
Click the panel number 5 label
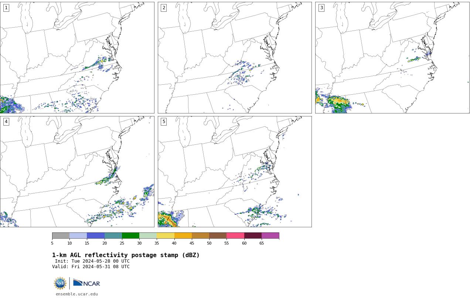[x=164, y=122]
